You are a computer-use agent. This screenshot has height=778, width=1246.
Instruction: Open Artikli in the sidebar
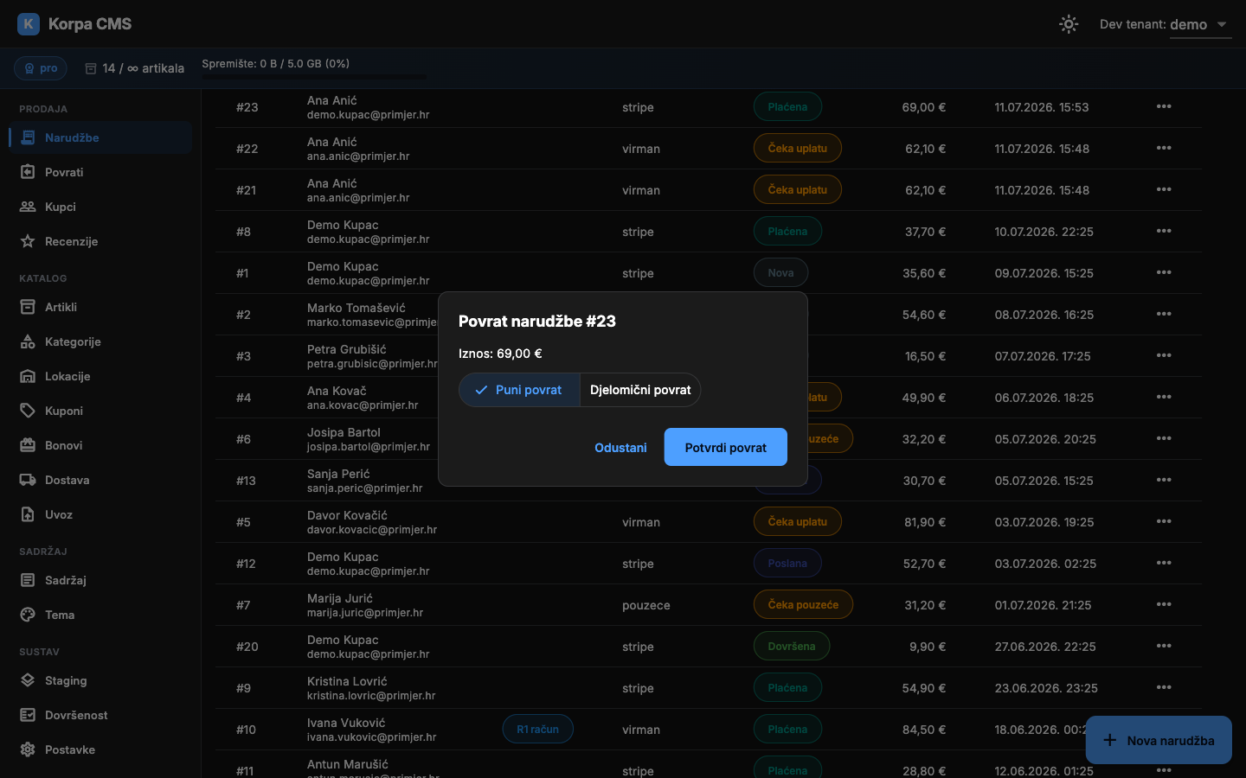[x=100, y=307]
